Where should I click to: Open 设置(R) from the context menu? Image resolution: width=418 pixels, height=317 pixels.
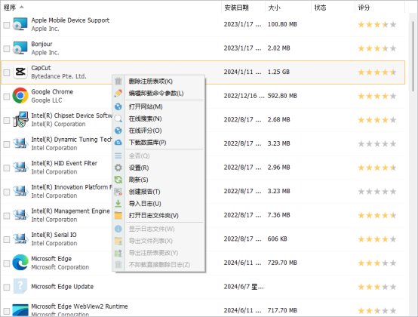159,168
